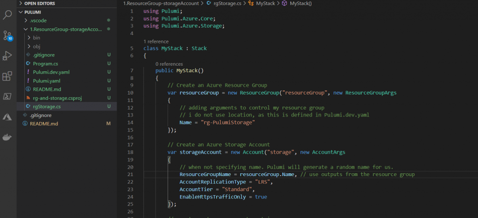Open root README.md marked M

click(67, 124)
